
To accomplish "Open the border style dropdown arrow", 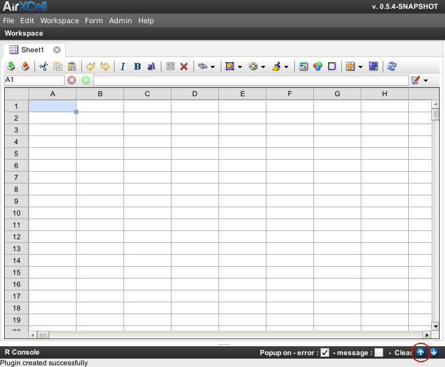I will point(240,67).
